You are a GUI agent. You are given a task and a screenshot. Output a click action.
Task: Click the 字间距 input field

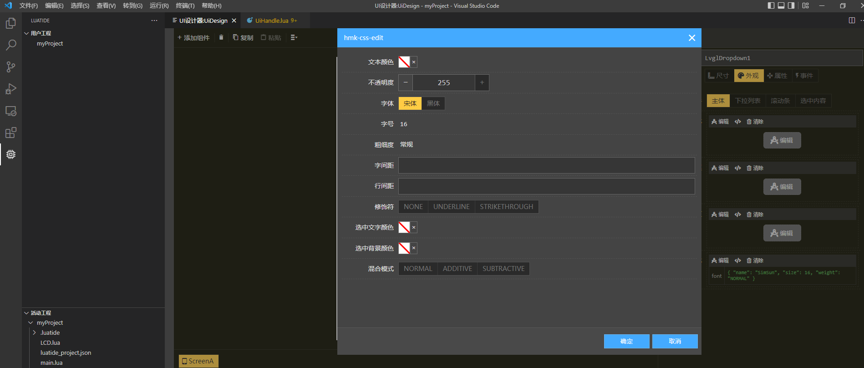tap(546, 165)
